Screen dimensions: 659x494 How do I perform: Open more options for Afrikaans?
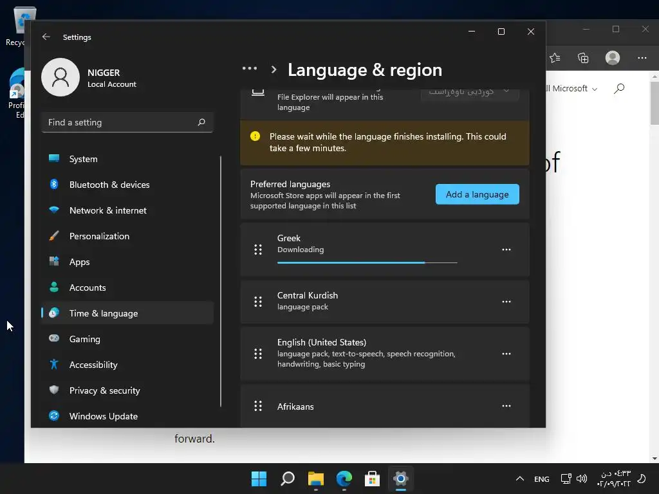[506, 406]
